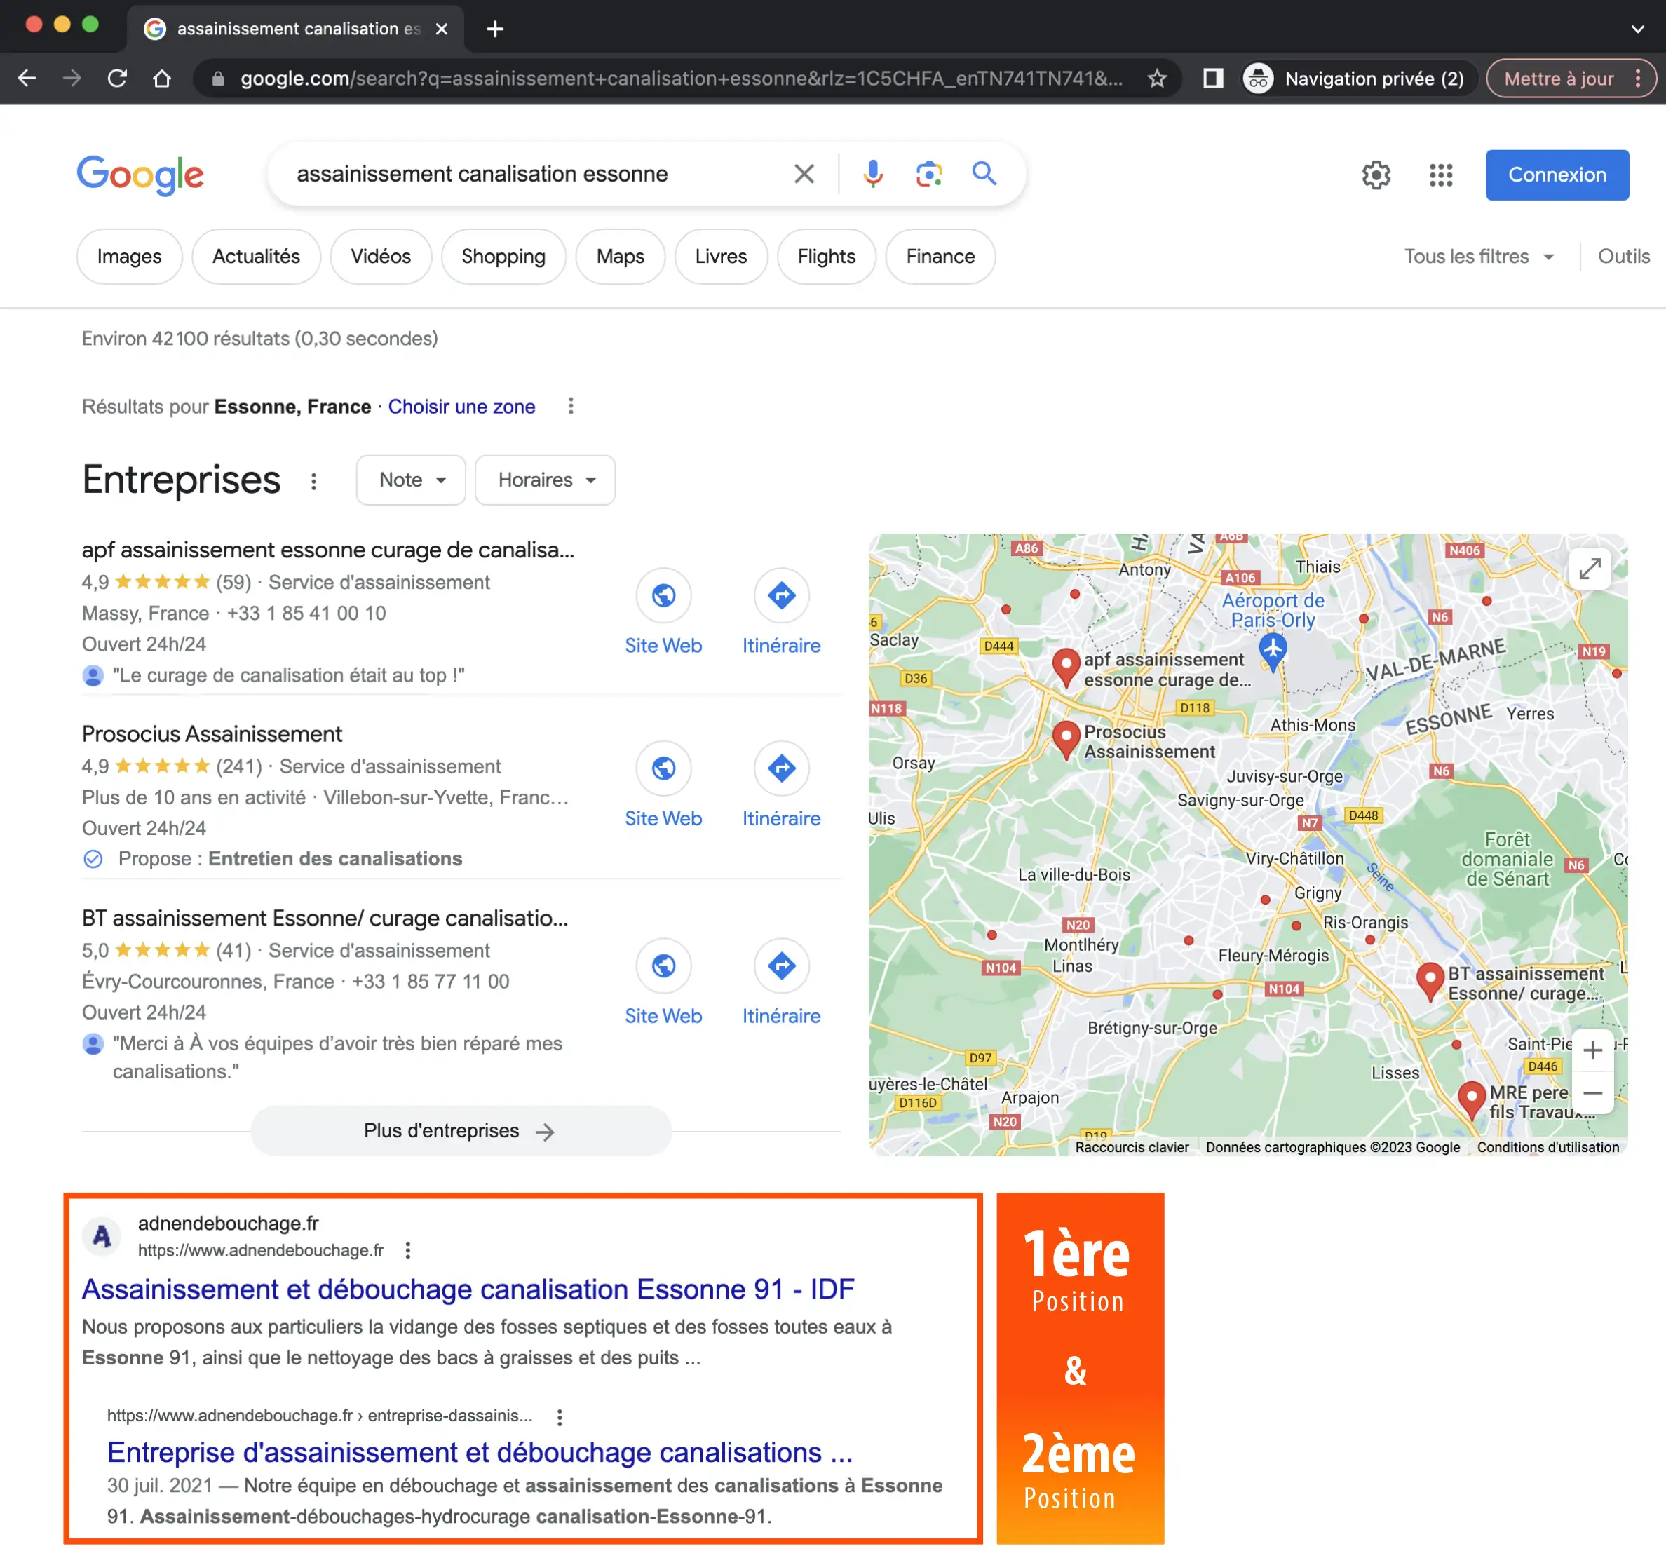Open Choisir une zone link
1666x1558 pixels.
pos(461,407)
